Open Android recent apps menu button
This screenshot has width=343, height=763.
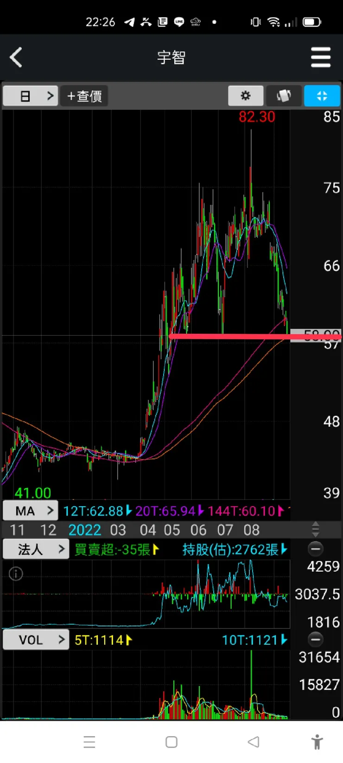point(89,742)
